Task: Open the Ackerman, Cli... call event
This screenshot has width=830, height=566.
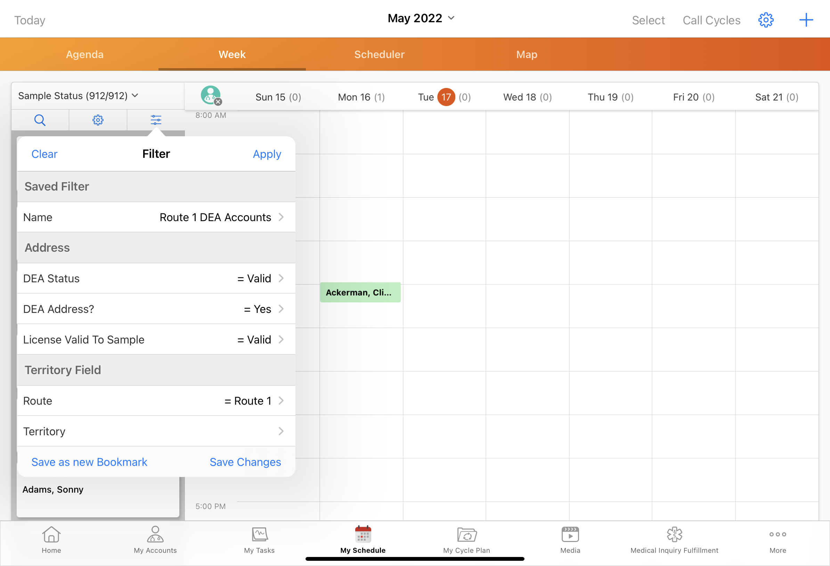Action: [x=360, y=292]
